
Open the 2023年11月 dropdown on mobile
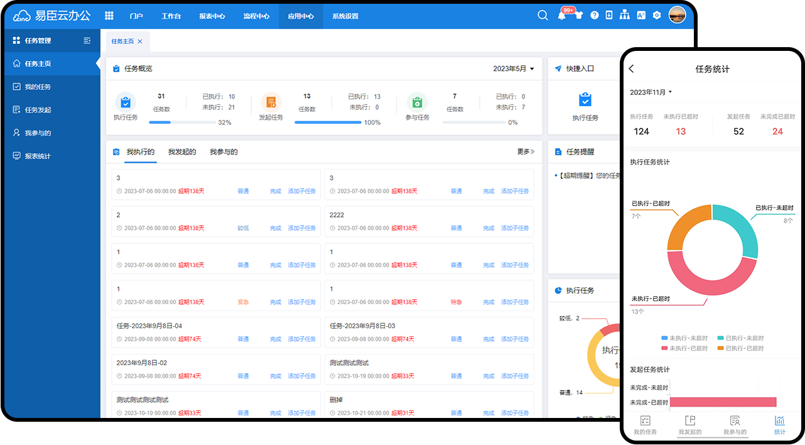coord(651,92)
